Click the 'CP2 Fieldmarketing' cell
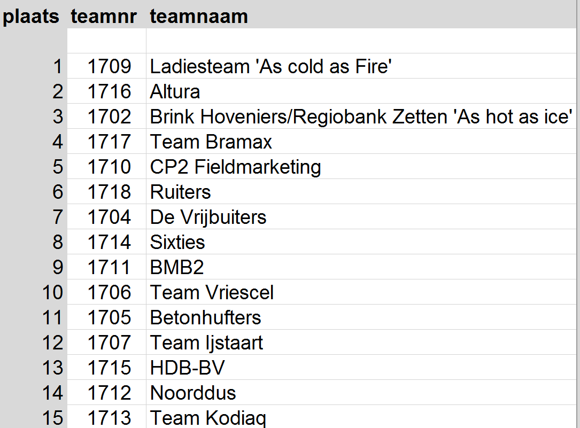This screenshot has width=580, height=428. pos(235,167)
